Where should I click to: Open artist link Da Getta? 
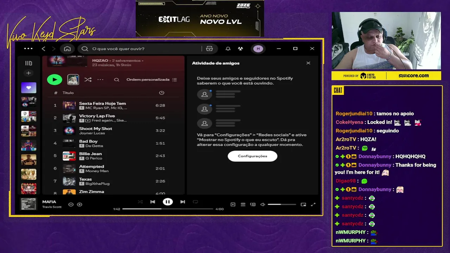click(94, 146)
